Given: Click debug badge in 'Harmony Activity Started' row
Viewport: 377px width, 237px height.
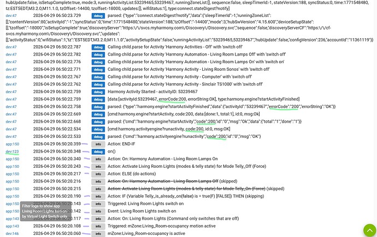Looking at the screenshot, I should pyautogui.click(x=98, y=92).
